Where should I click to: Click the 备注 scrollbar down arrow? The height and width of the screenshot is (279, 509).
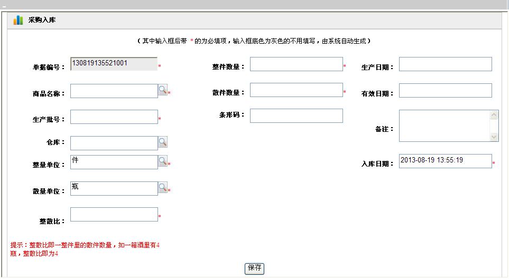coord(494,137)
